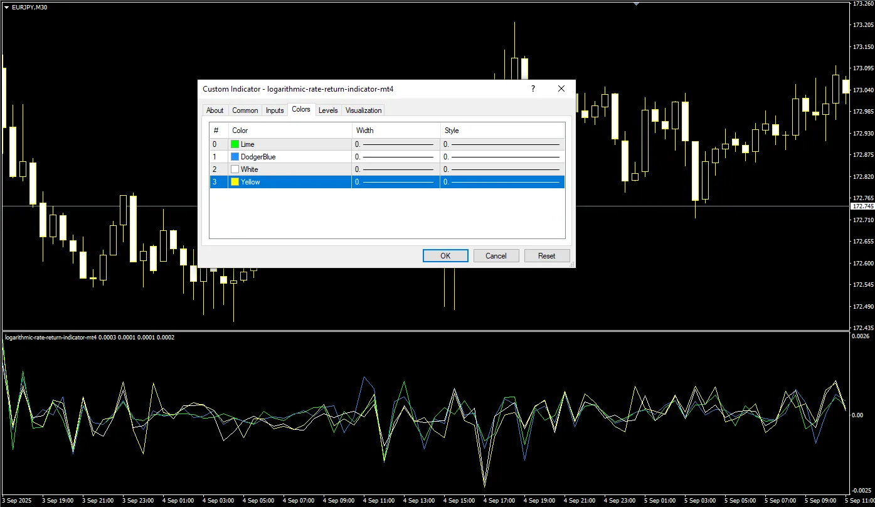Click the Lime color swatch
875x507 pixels.
(235, 144)
